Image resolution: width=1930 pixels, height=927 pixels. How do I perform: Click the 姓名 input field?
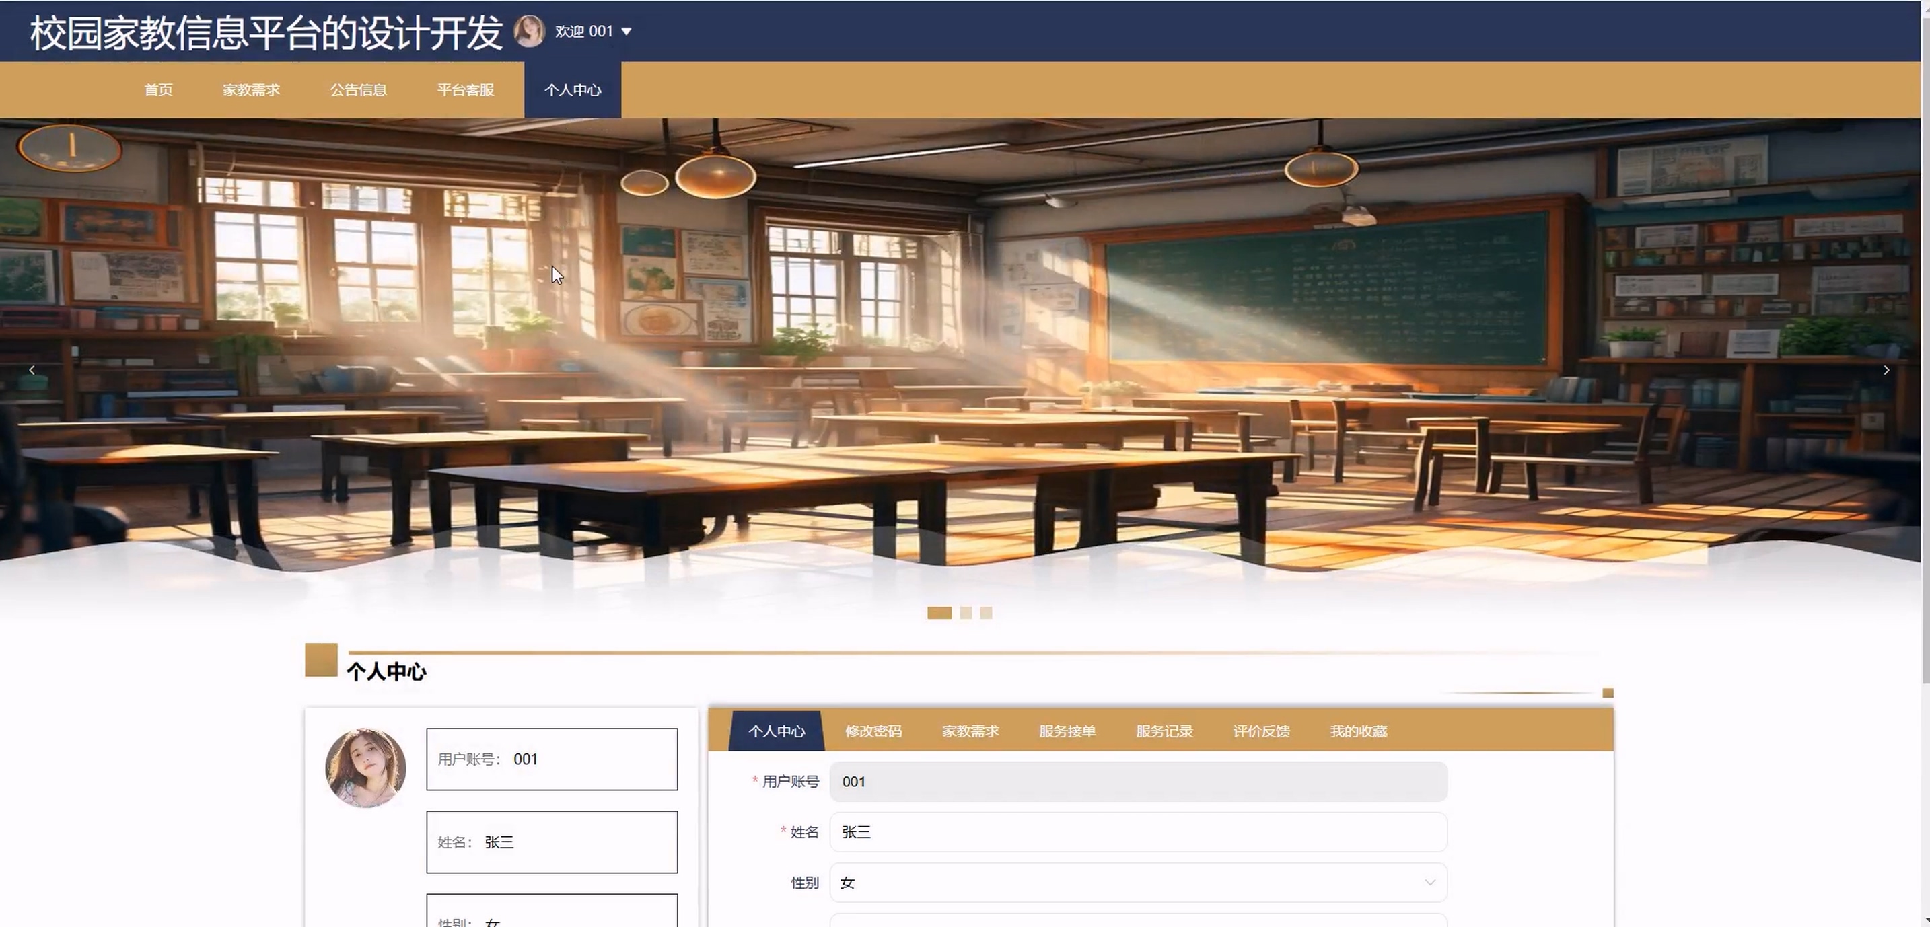point(1137,832)
